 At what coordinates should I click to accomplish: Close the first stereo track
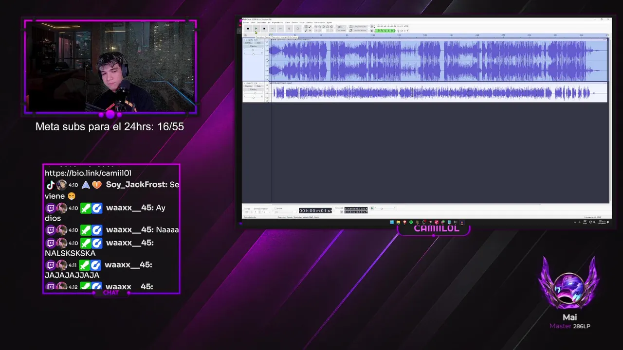(244, 40)
